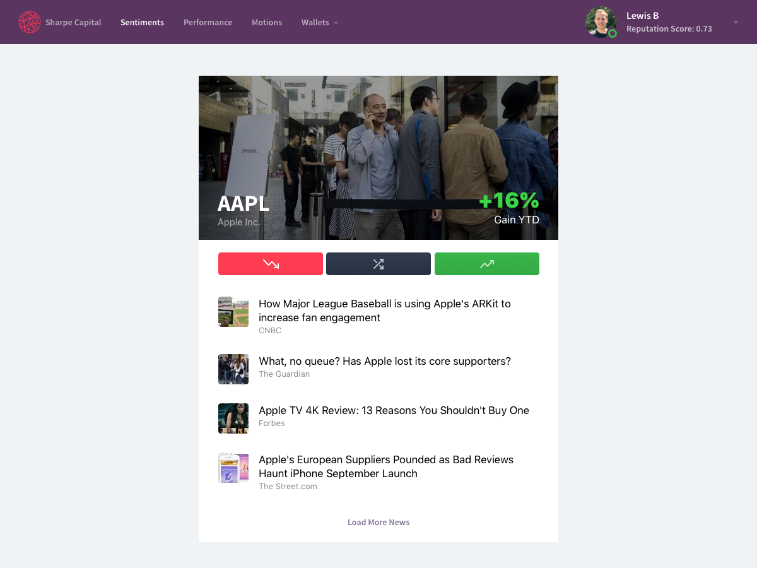
Task: Click the +16% gain value
Action: click(509, 200)
